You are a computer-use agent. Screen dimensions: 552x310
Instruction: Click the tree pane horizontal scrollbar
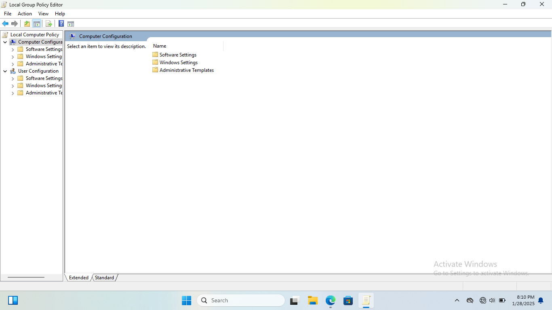[x=26, y=277]
